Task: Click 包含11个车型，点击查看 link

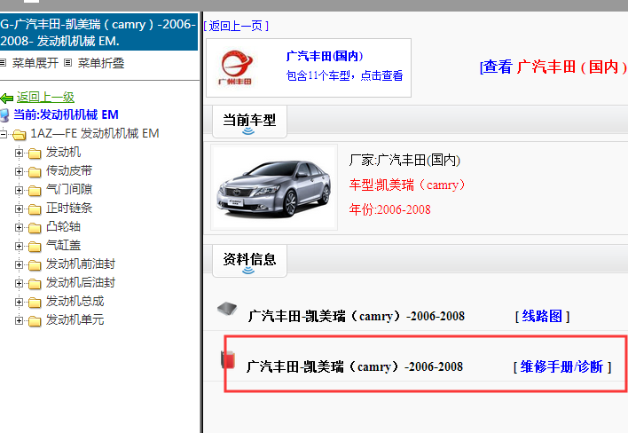Action: pyautogui.click(x=344, y=75)
